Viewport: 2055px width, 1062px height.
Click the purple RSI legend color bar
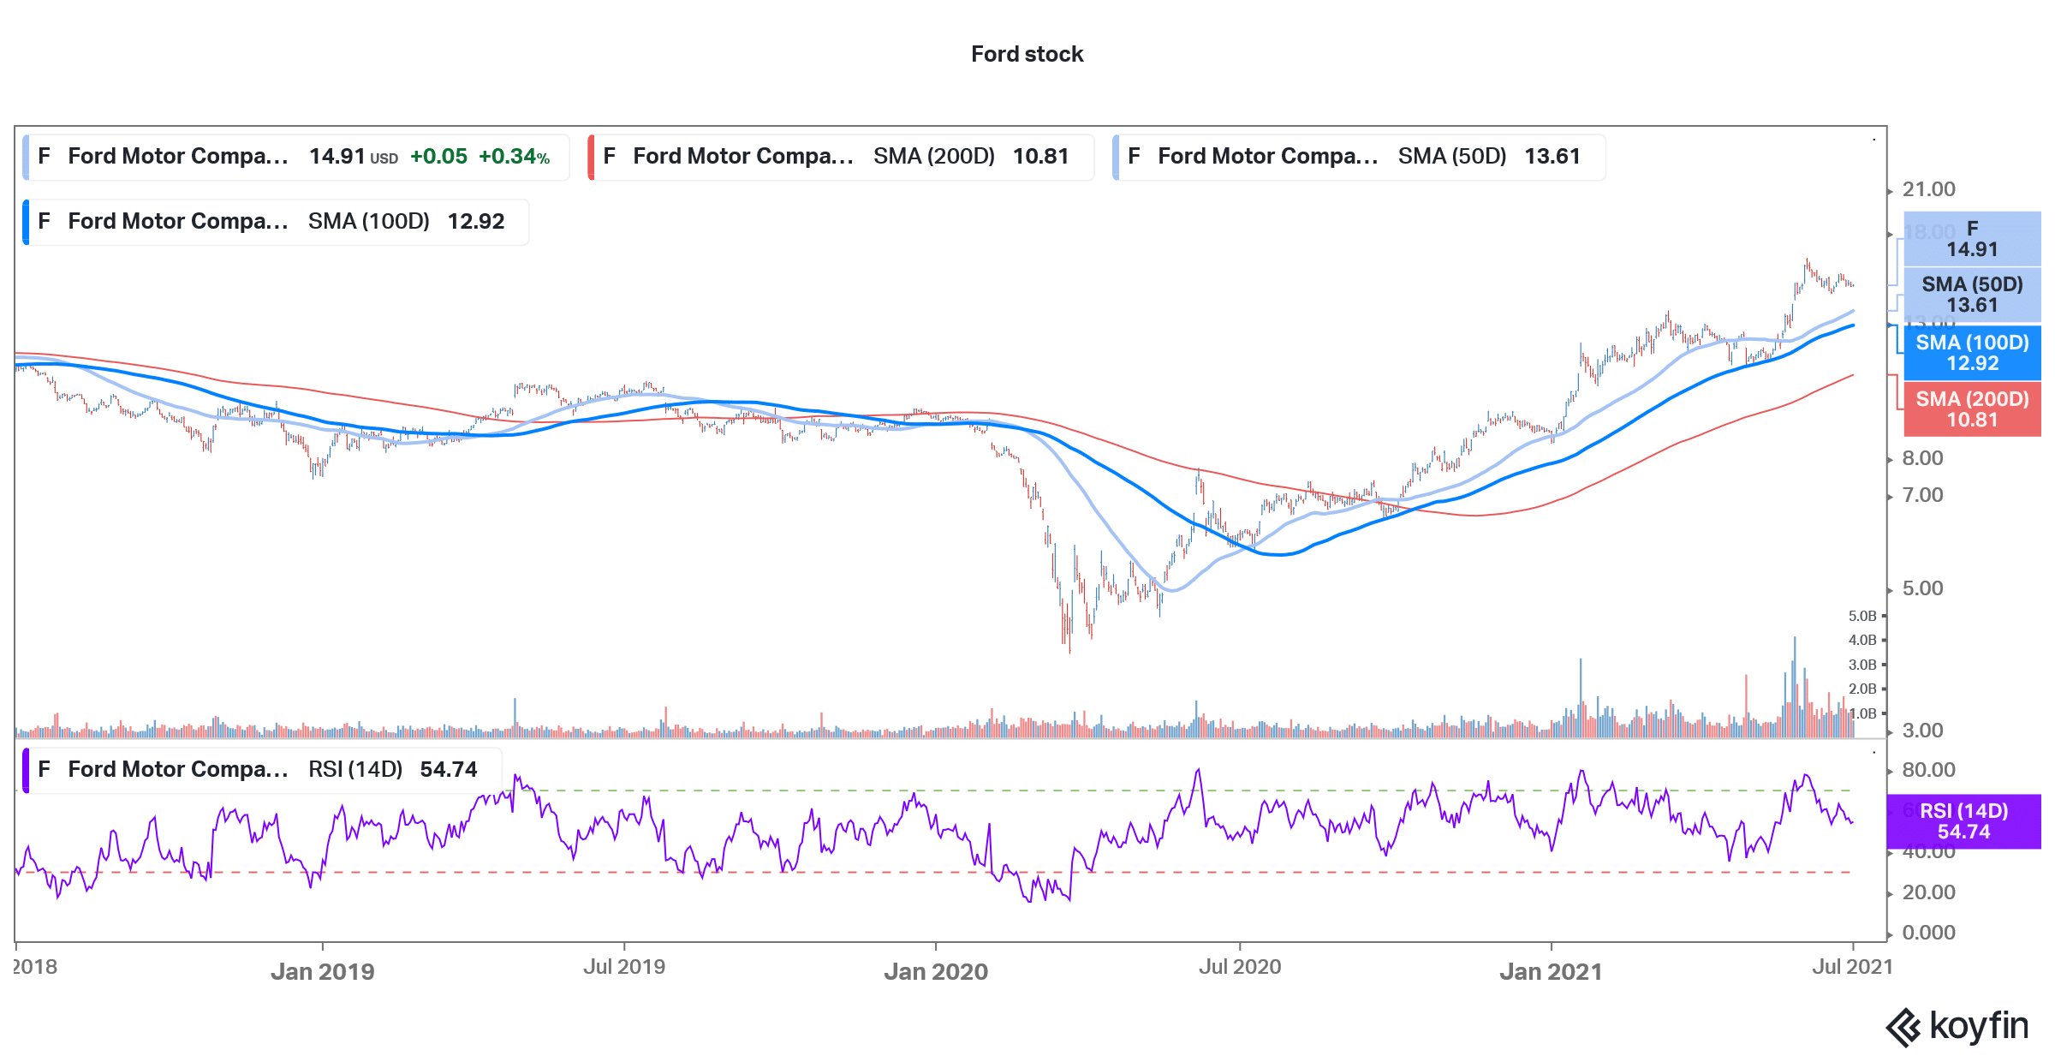26,770
